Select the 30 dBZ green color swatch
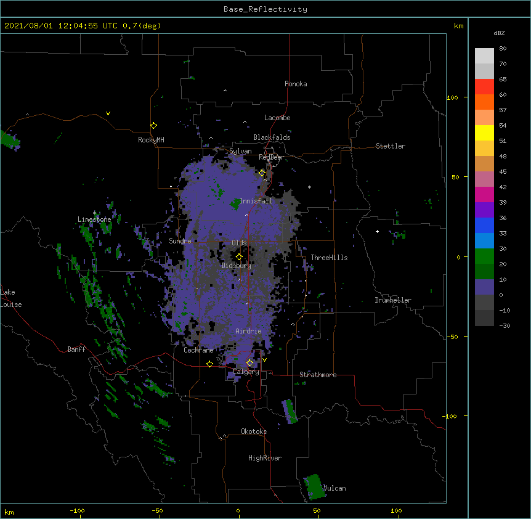 [484, 256]
